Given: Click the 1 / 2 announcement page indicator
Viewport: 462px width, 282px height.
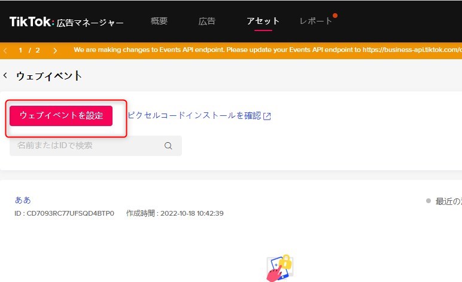Looking at the screenshot, I should (29, 50).
